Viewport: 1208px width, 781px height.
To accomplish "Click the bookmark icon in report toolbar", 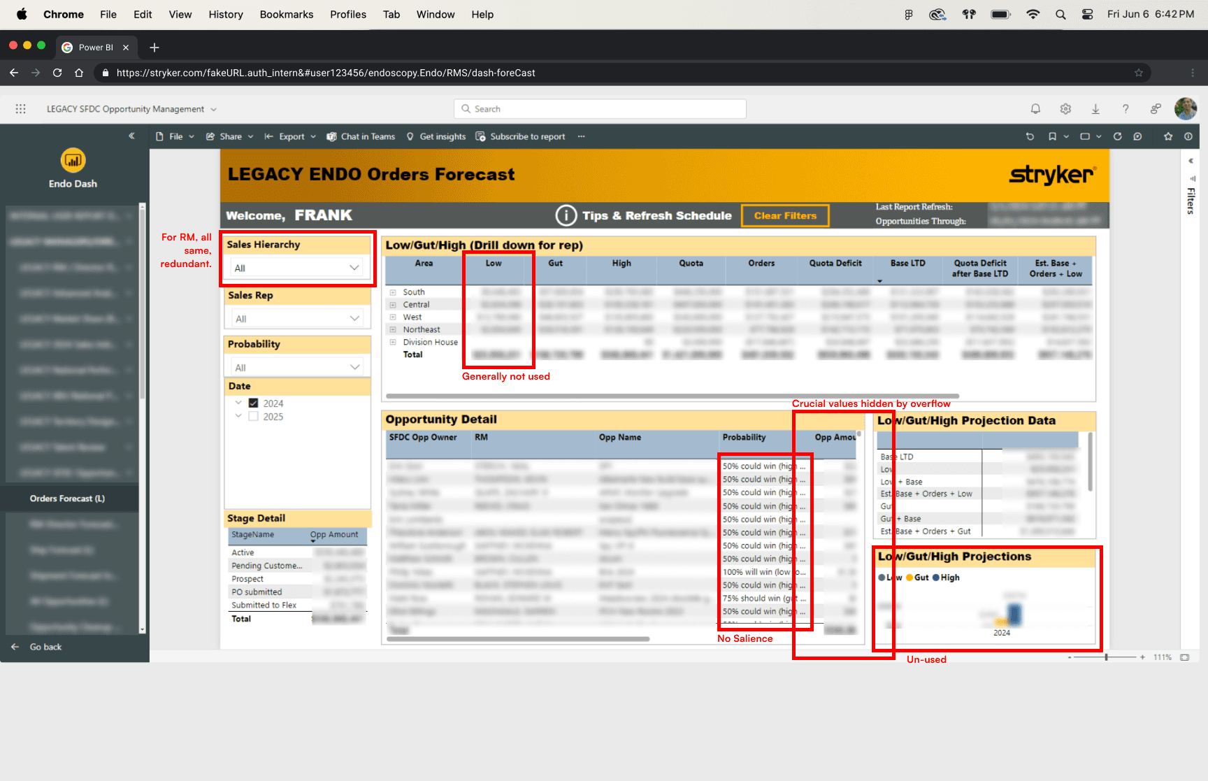I will 1052,136.
